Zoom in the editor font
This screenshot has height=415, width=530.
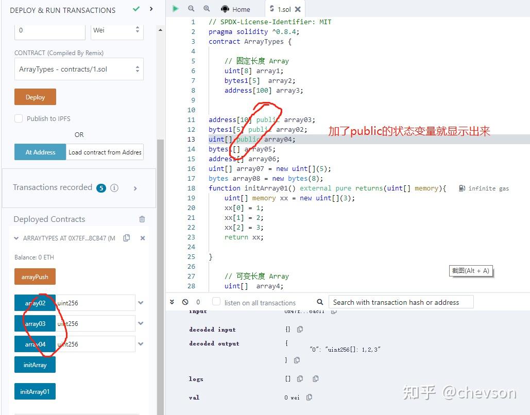pos(207,9)
